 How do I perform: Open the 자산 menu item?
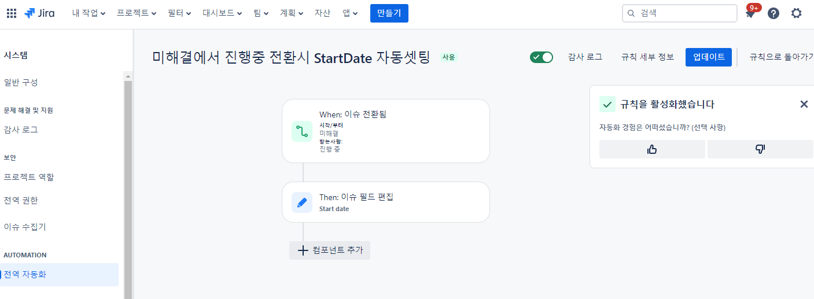(322, 13)
